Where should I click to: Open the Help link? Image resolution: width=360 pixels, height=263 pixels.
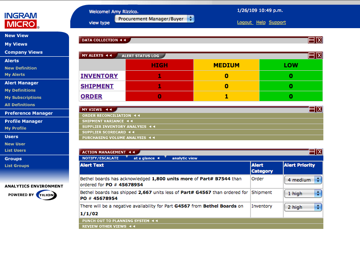[261, 22]
